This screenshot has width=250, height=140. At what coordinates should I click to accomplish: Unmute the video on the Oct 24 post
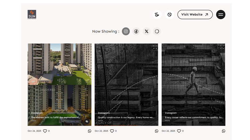[x=87, y=122]
